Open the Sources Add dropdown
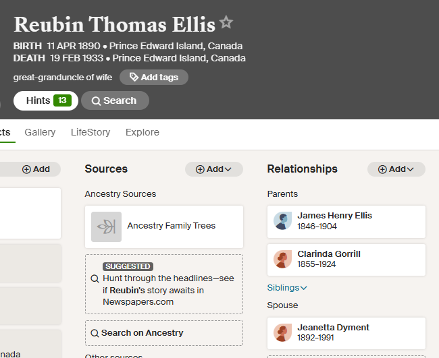The height and width of the screenshot is (358, 439). click(214, 169)
